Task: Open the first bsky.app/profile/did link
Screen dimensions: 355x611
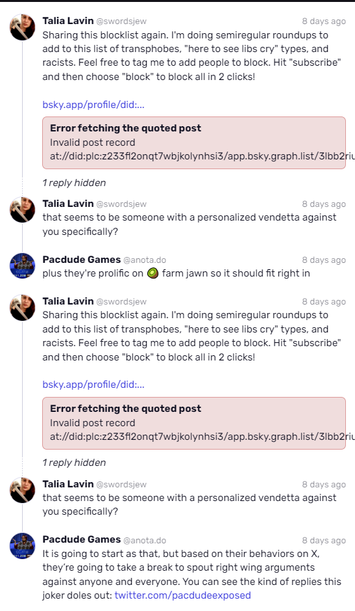Action: click(93, 105)
